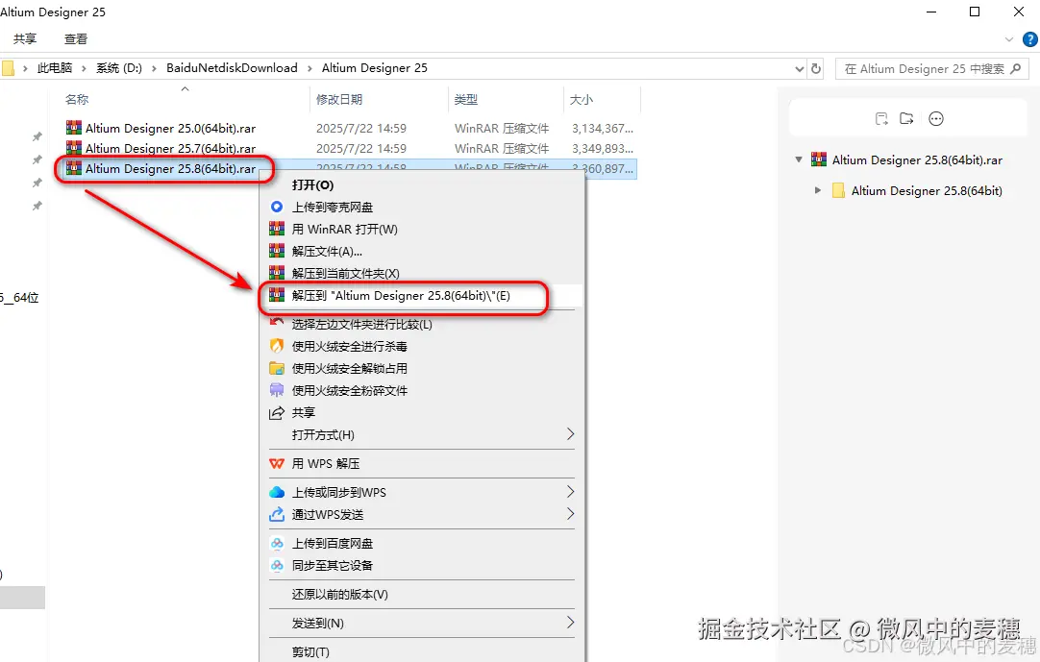Click send icon for 通过WPS发送
The width and height of the screenshot is (1040, 662).
pyautogui.click(x=277, y=514)
